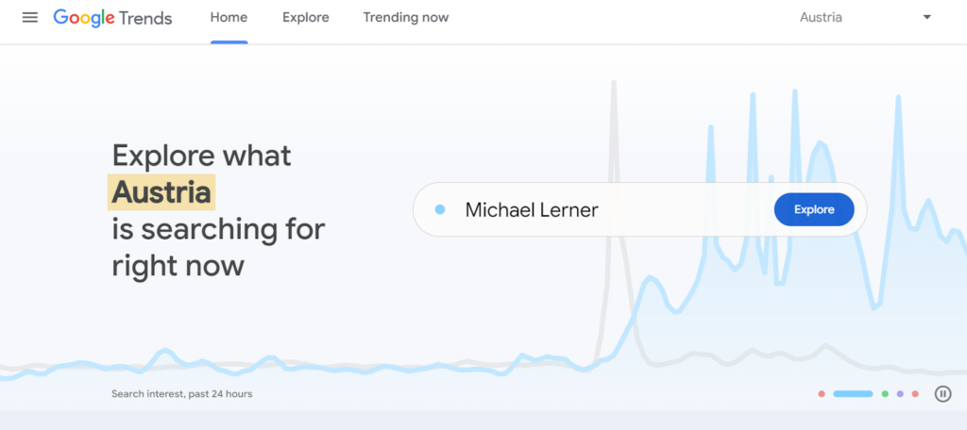Switch to the Home tab

[229, 18]
